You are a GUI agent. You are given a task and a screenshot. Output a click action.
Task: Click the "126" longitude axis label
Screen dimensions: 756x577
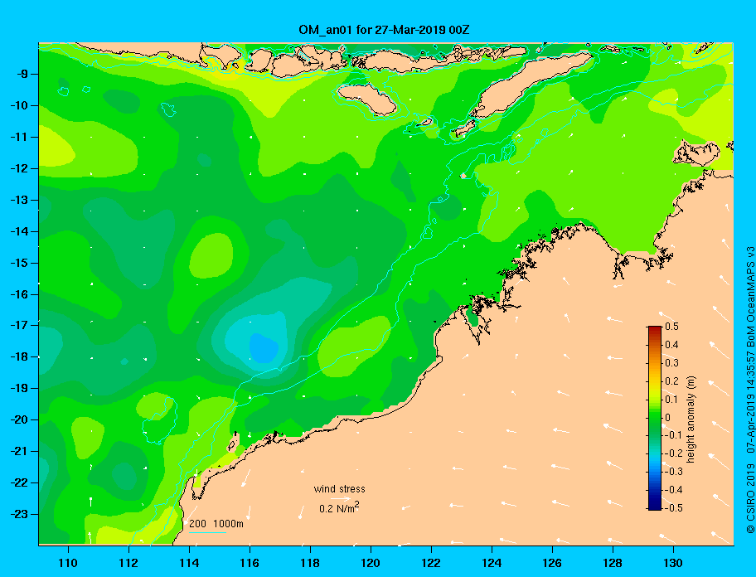tap(552, 563)
